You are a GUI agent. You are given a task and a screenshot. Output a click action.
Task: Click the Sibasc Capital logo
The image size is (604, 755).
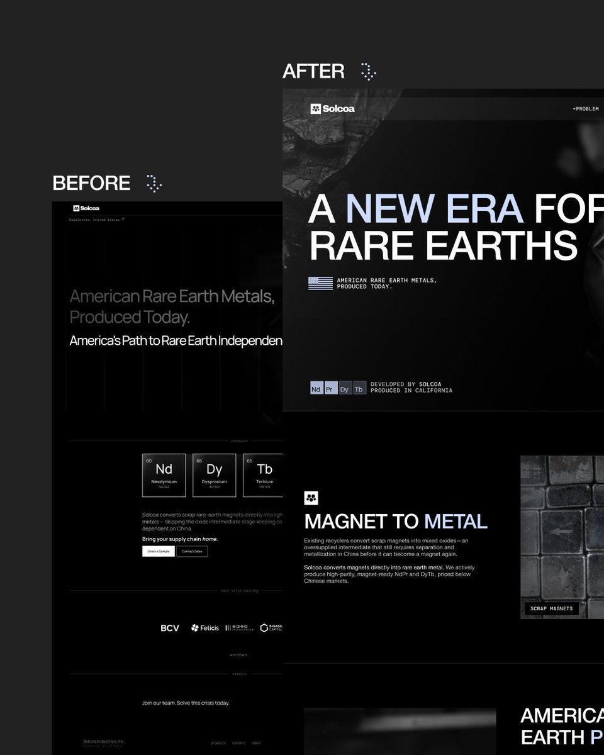pos(271,628)
